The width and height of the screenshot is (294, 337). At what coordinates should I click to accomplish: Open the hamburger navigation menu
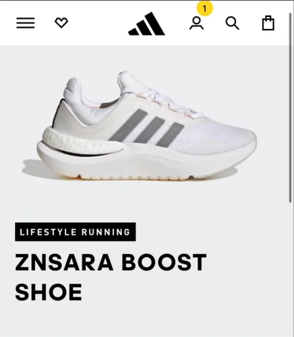click(26, 23)
